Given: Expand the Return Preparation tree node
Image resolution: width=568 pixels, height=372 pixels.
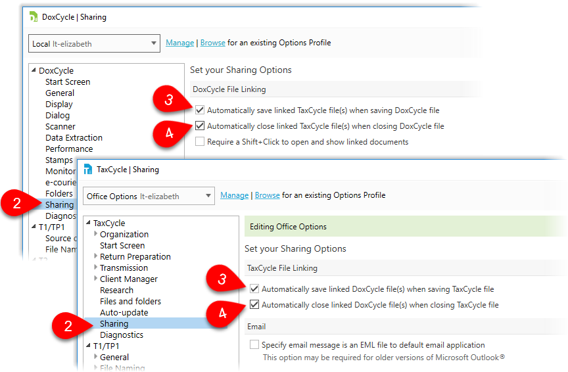Looking at the screenshot, I should click(x=95, y=256).
